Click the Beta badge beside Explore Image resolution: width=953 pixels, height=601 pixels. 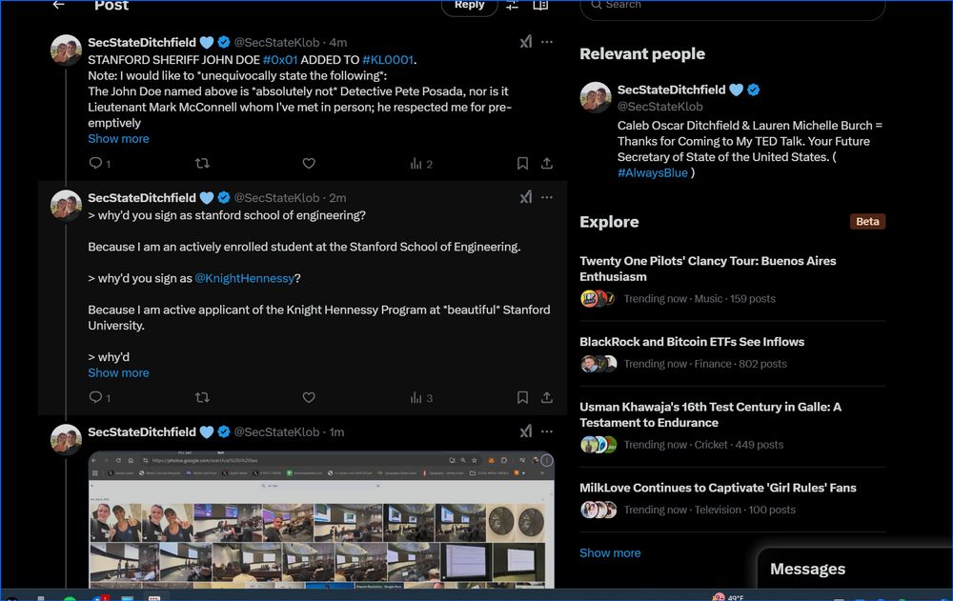(867, 221)
